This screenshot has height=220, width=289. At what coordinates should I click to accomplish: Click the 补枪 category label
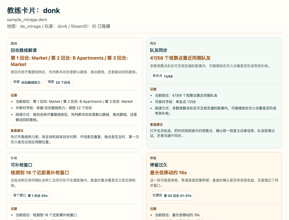tap(14, 158)
